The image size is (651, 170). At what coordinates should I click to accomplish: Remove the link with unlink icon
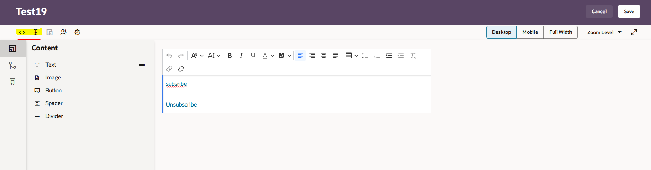181,69
